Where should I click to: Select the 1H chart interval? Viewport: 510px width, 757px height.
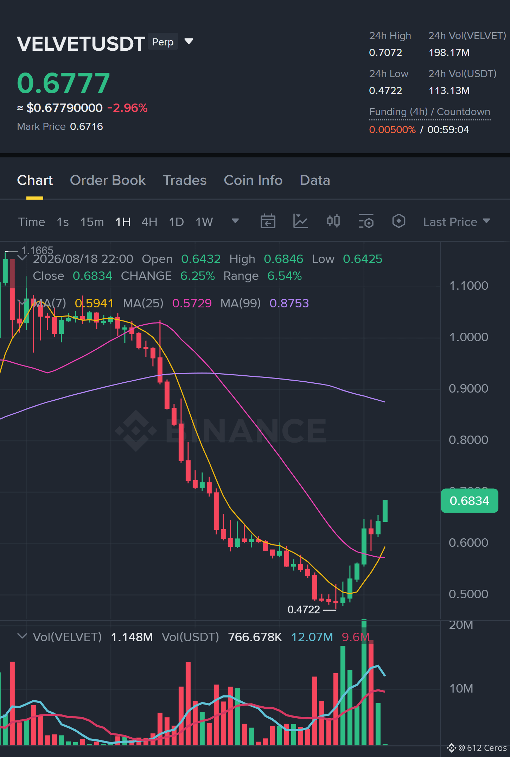tap(123, 222)
